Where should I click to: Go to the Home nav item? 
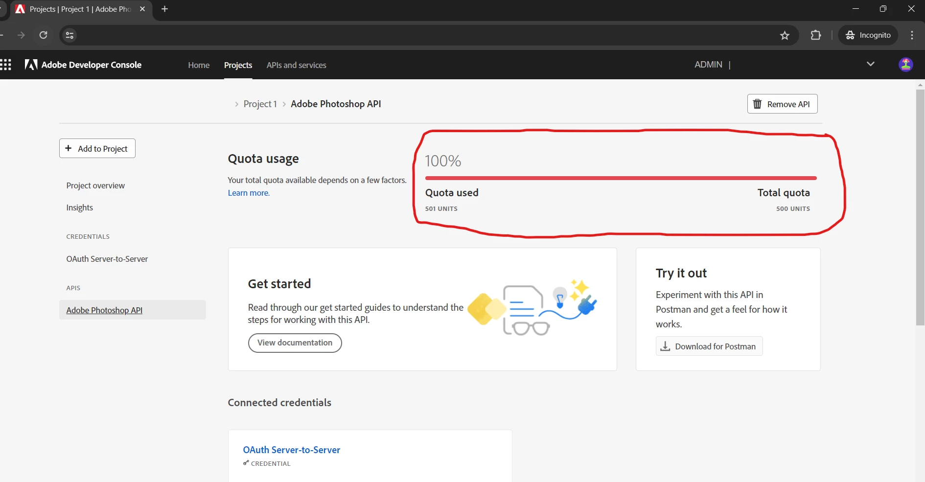click(199, 65)
